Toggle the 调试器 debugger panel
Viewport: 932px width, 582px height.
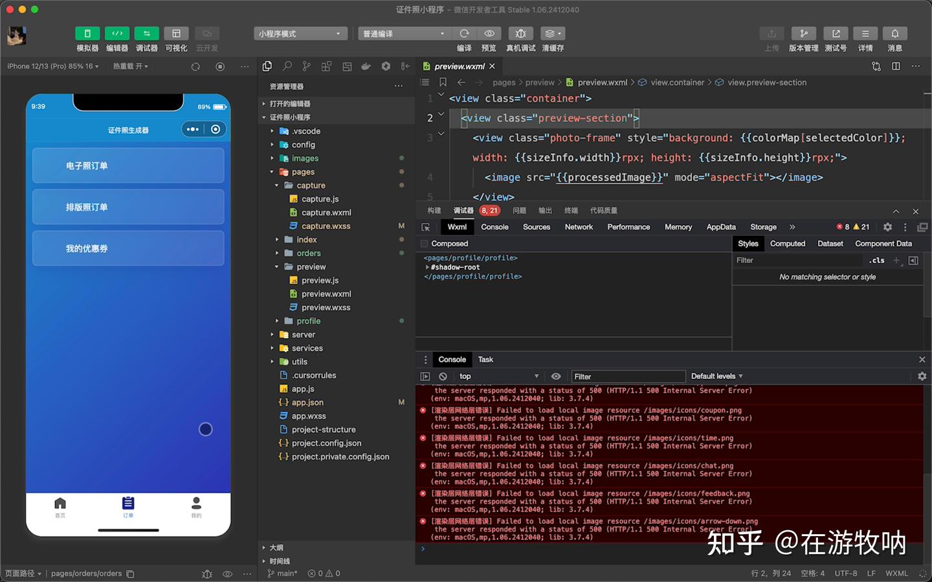146,34
